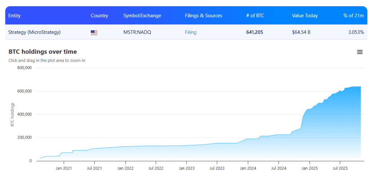Click the vertical BTC holdings axis title
The height and width of the screenshot is (171, 369).
12,115
